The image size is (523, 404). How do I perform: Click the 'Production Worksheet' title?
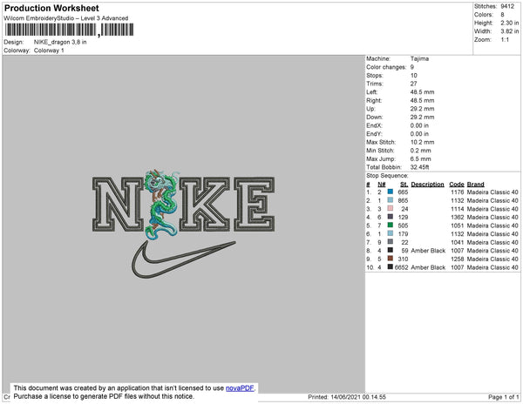[x=51, y=8]
